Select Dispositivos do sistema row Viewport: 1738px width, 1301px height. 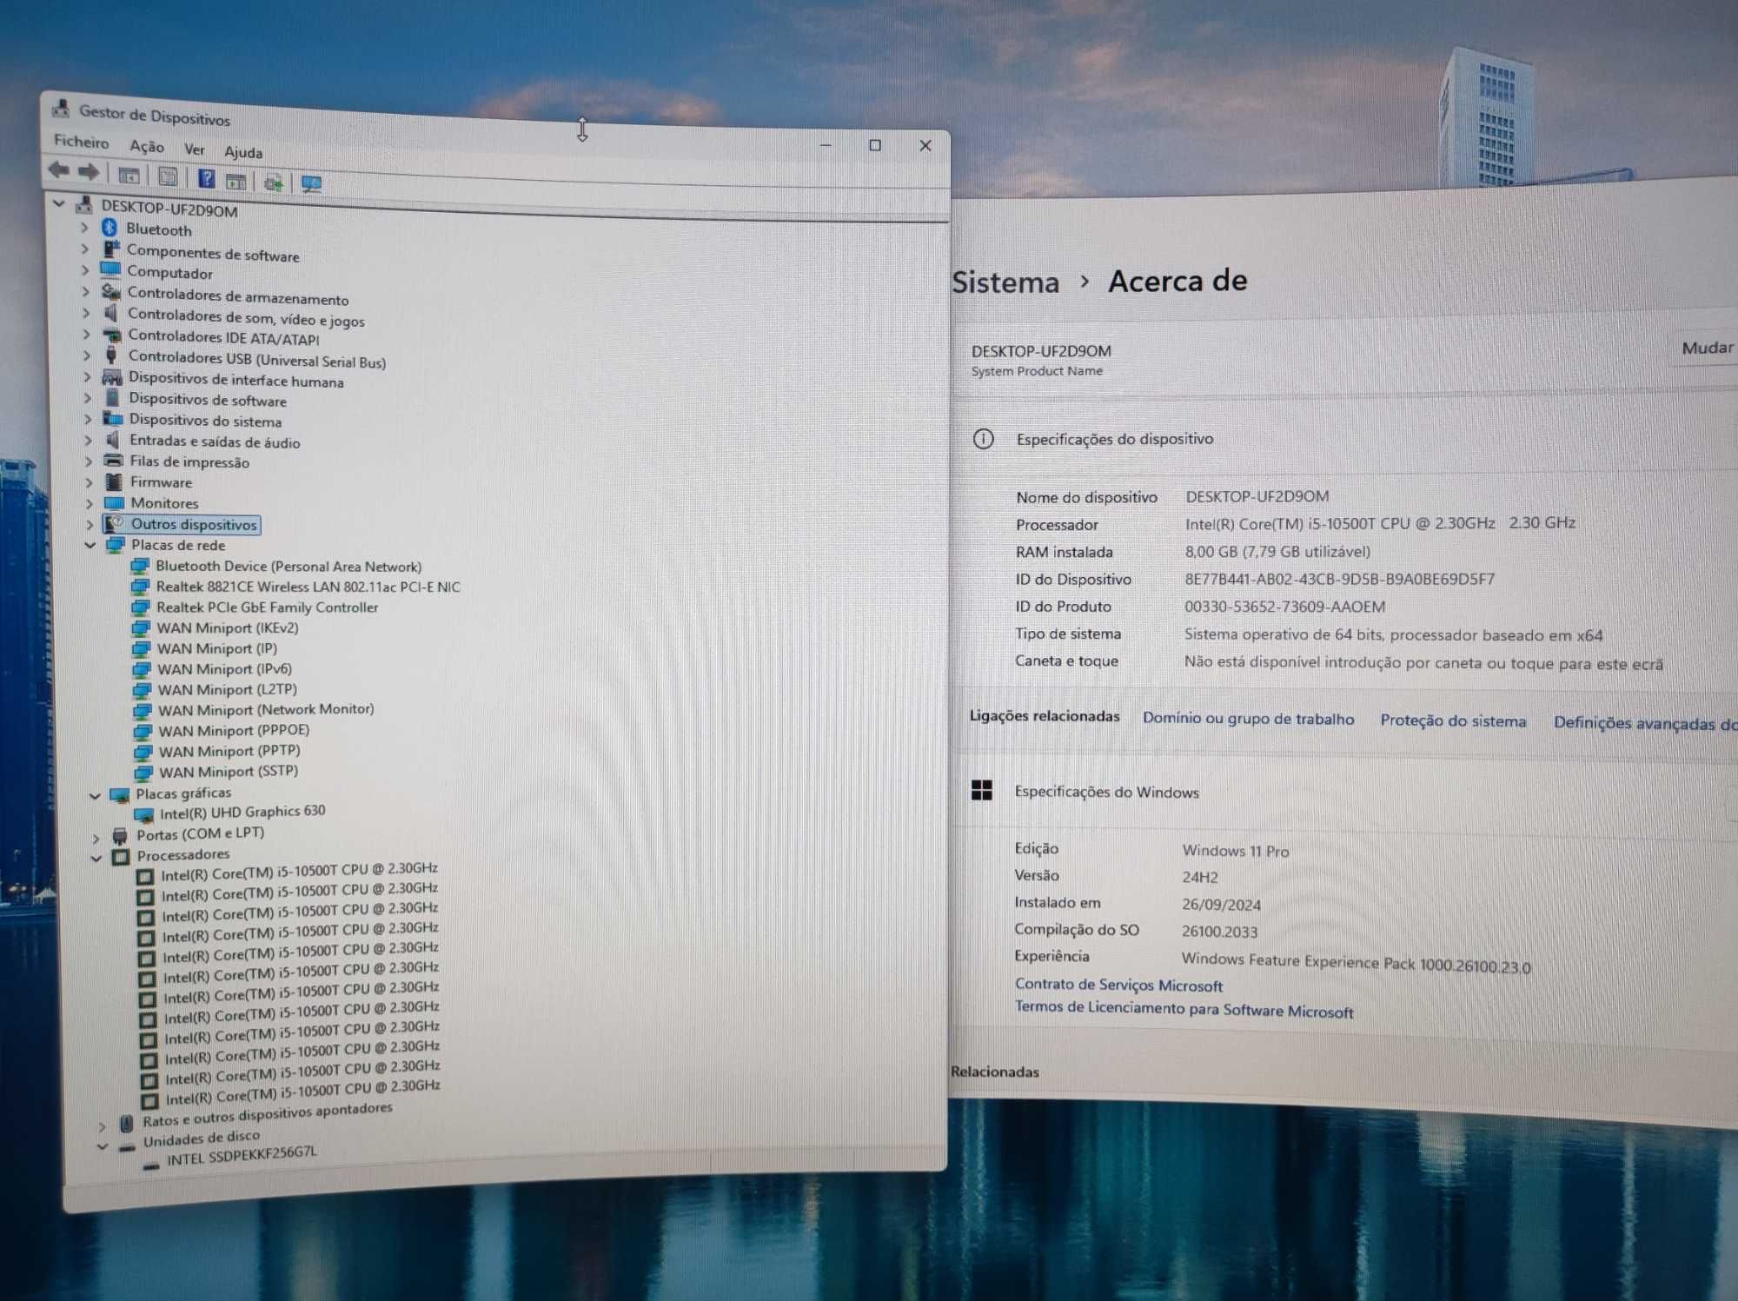(x=205, y=420)
